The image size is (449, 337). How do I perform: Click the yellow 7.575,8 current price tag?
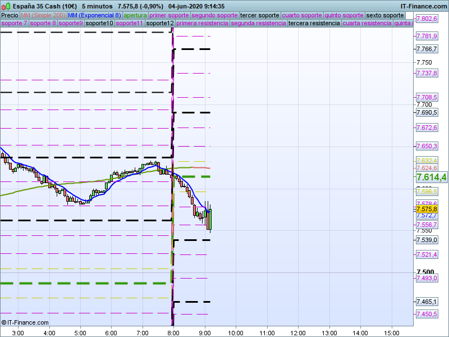click(x=427, y=209)
